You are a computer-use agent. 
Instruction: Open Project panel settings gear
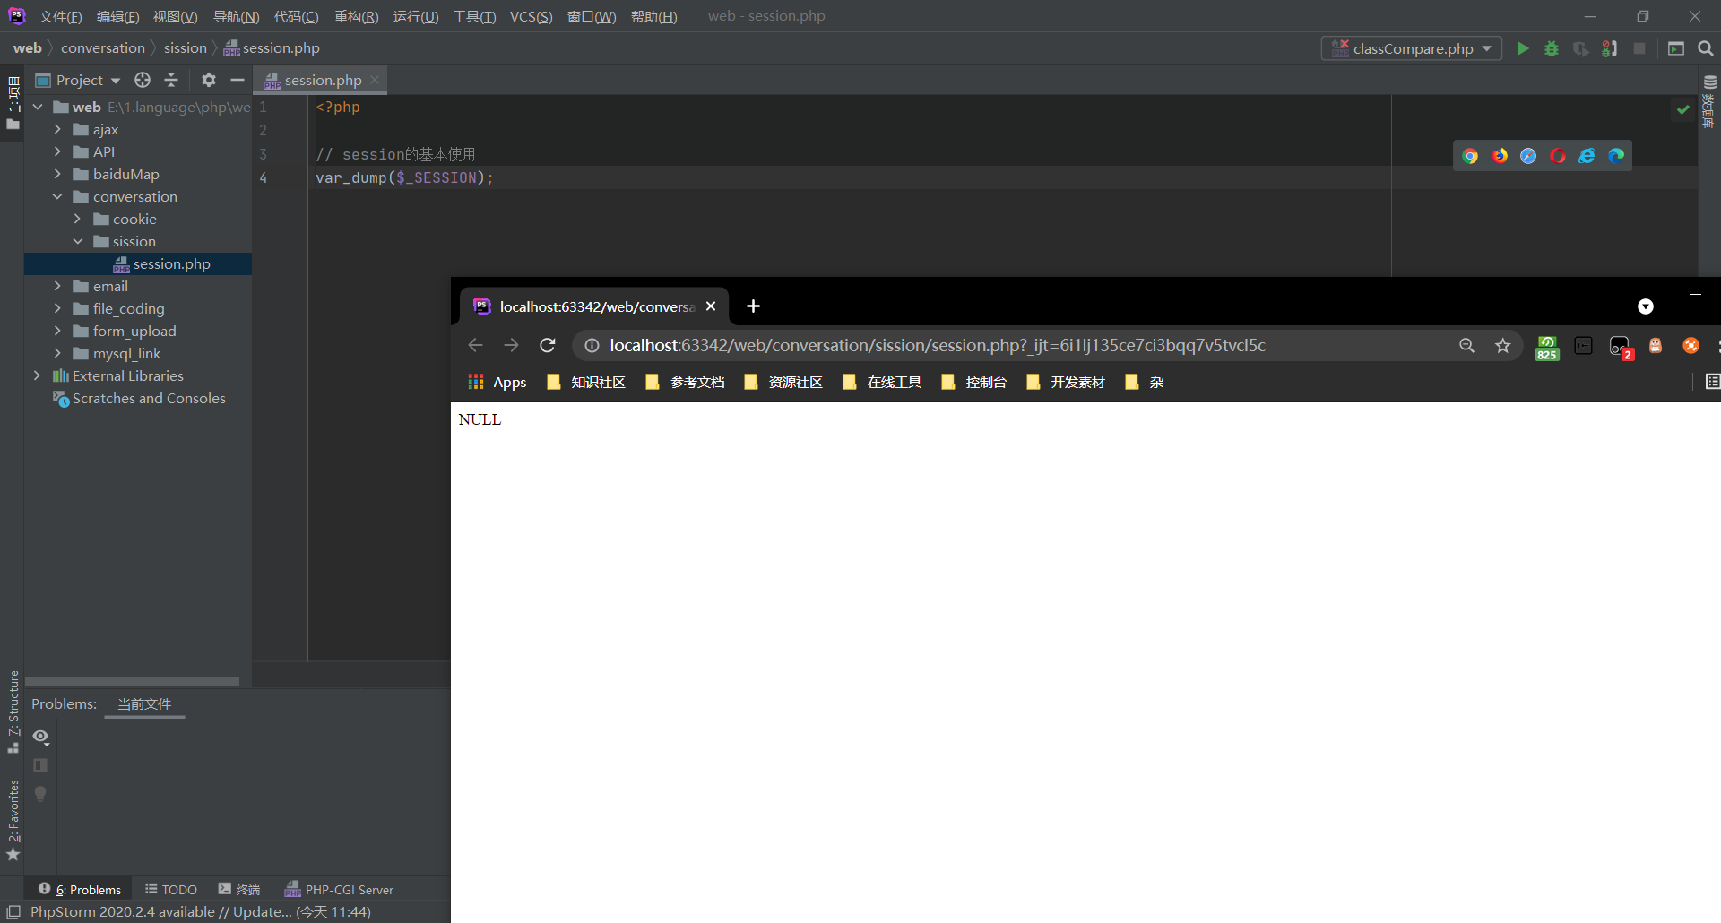(x=208, y=80)
